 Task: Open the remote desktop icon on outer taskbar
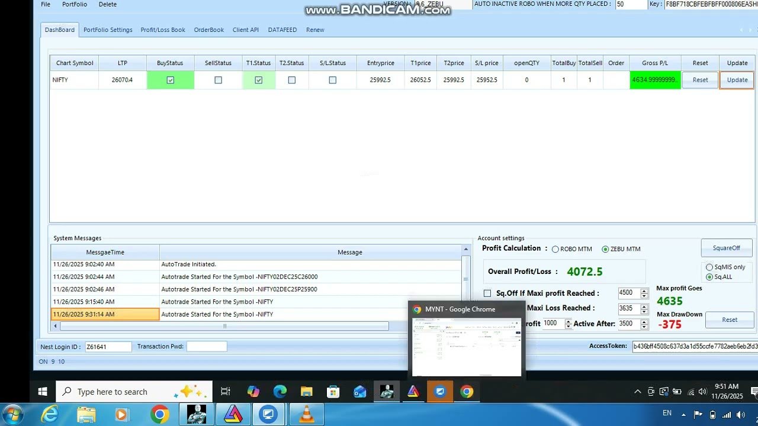[x=269, y=414]
